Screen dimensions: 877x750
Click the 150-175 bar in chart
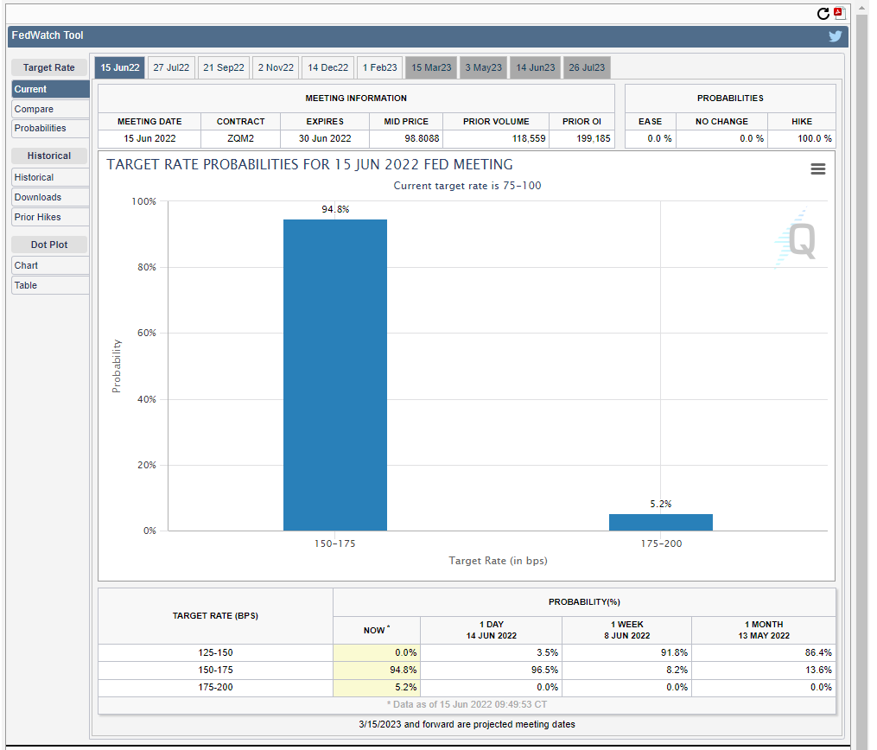[x=335, y=375]
